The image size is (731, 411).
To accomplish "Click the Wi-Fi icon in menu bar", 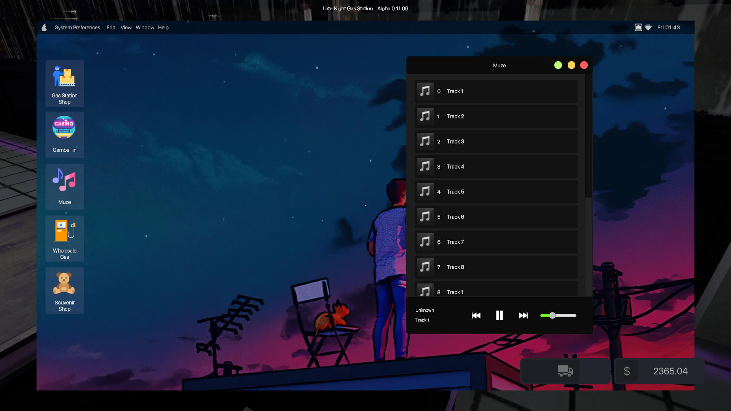I will tap(648, 27).
